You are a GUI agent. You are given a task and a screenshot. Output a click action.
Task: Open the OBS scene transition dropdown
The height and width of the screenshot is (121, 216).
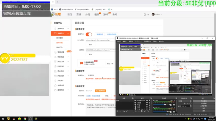[x=185, y=101]
